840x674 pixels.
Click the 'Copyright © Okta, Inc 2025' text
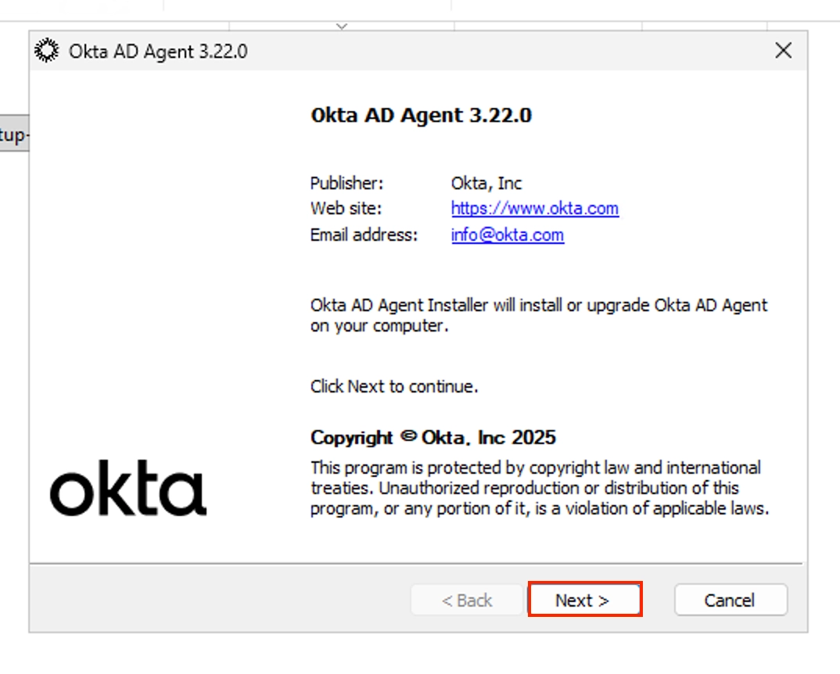coord(433,438)
